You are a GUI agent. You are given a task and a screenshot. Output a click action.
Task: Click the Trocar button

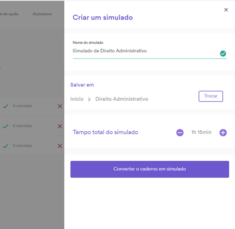click(x=211, y=96)
